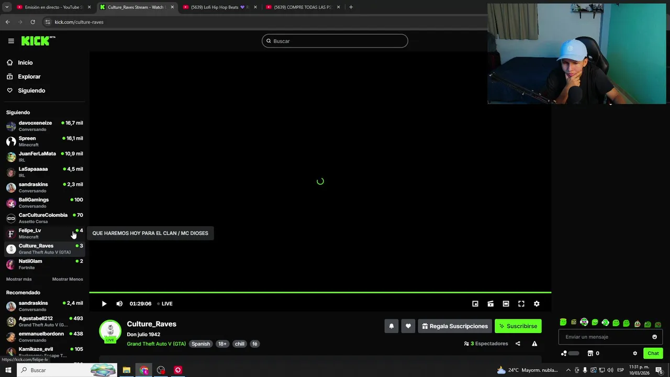Enter fullscreen video mode

coord(521,304)
